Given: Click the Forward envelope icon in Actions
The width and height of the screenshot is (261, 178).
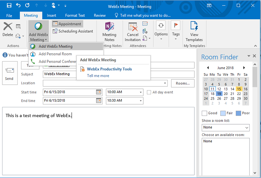Looking at the screenshot, I should [x=18, y=36].
